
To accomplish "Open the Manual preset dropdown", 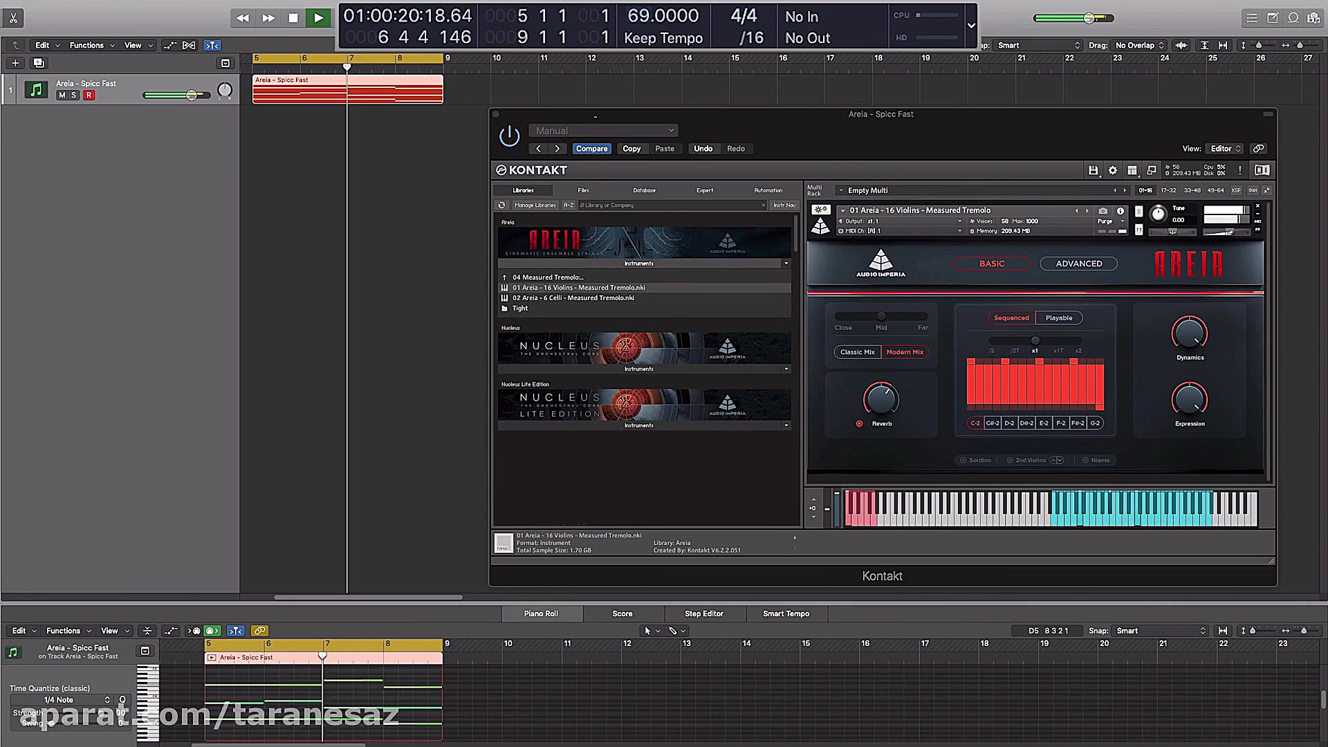I will 603,131.
